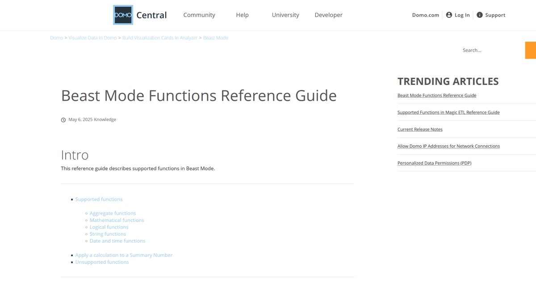This screenshot has width=536, height=291.
Task: Open trending Beast Mode Functions Reference Guide
Action: [437, 96]
